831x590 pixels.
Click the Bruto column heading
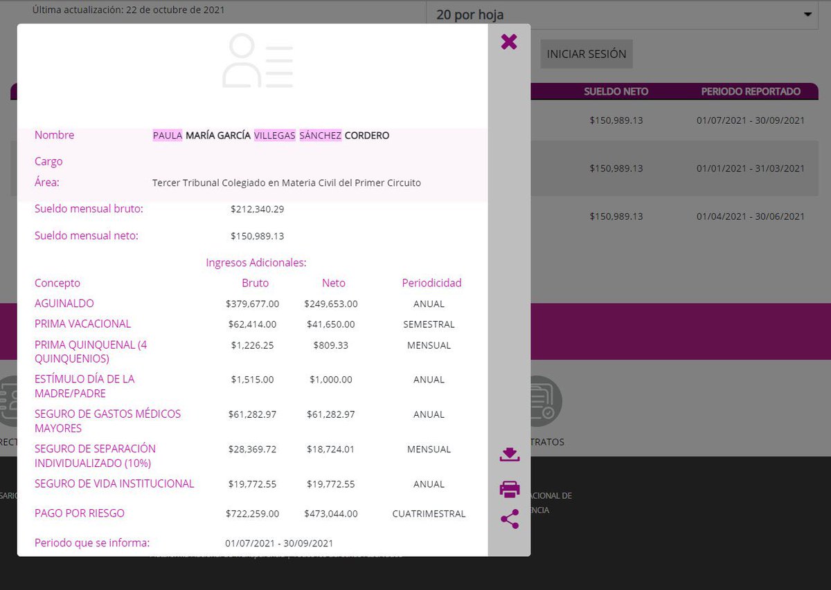[x=255, y=283]
